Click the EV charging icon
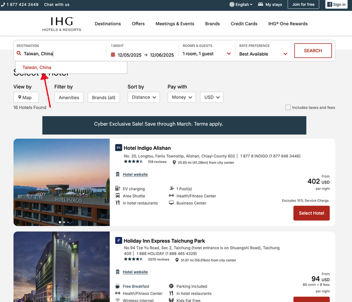Screen dimensions: 352x302 118,189
